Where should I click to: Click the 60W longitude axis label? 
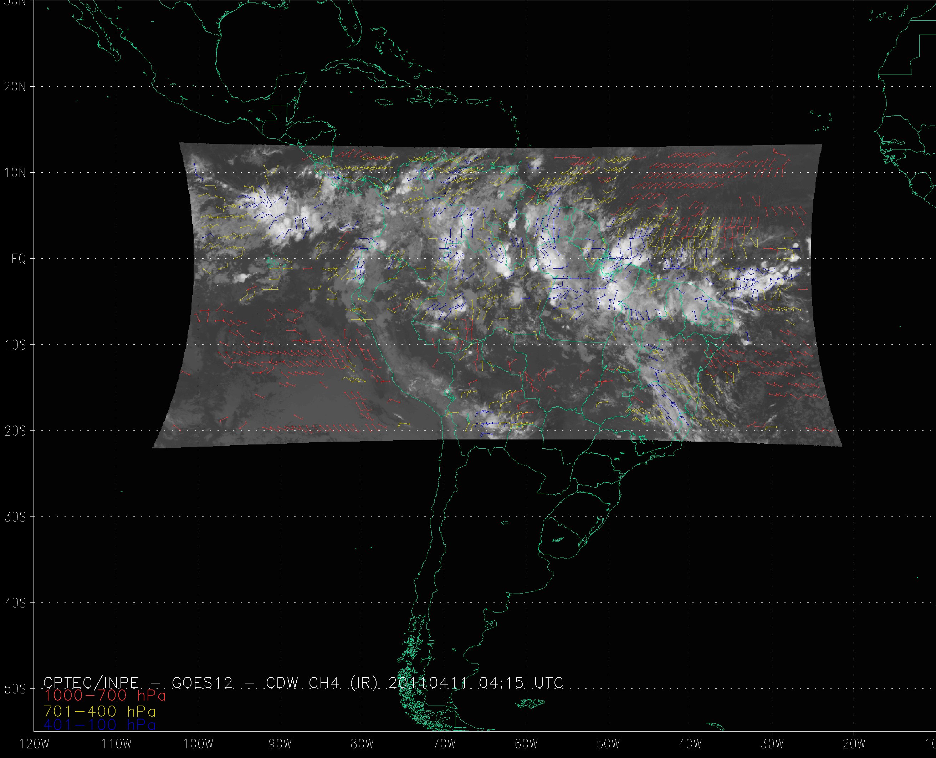(526, 744)
